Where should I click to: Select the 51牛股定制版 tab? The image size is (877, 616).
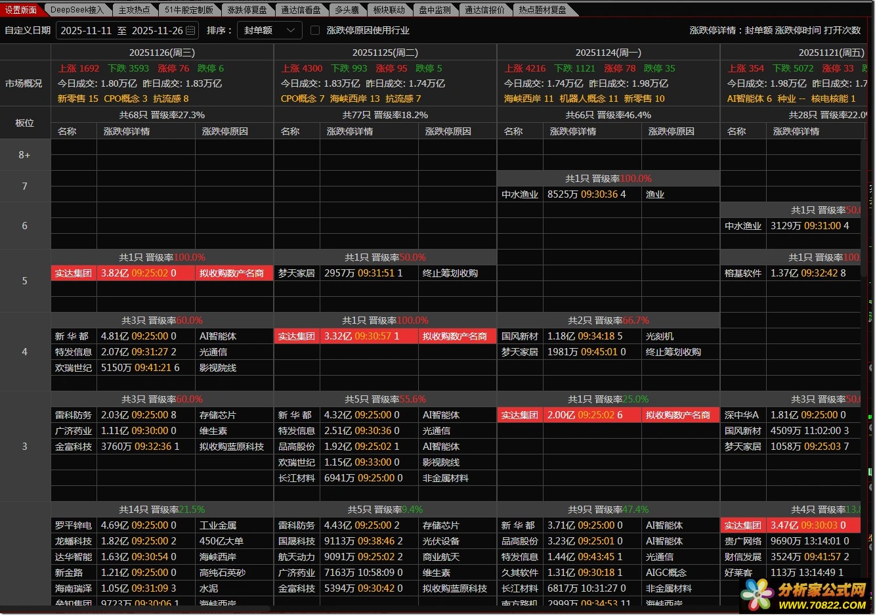coord(188,10)
